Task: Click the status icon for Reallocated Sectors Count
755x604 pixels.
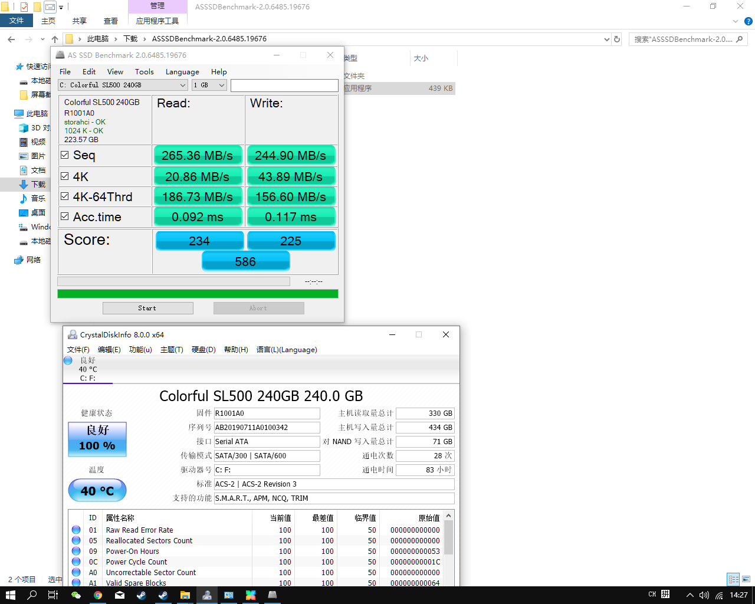Action: (76, 540)
